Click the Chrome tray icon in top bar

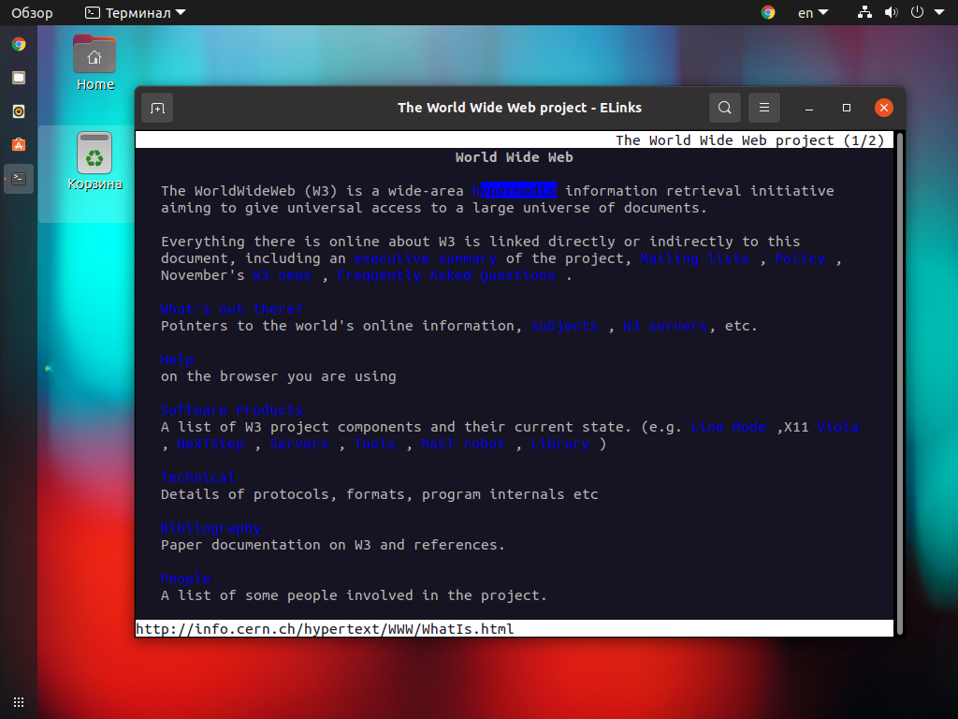click(x=768, y=12)
